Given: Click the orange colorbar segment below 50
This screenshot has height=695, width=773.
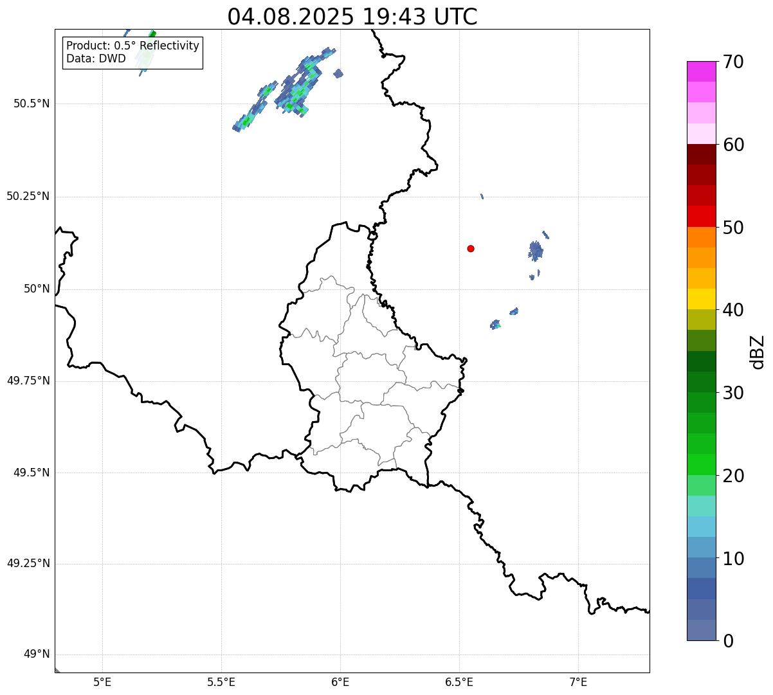Looking at the screenshot, I should tap(702, 237).
